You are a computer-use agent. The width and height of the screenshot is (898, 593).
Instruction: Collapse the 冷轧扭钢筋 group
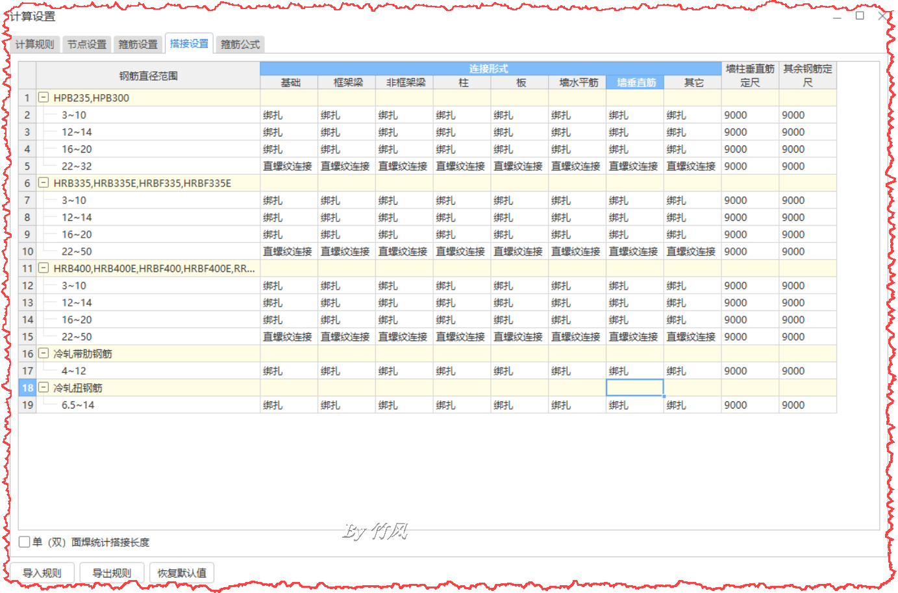[44, 387]
